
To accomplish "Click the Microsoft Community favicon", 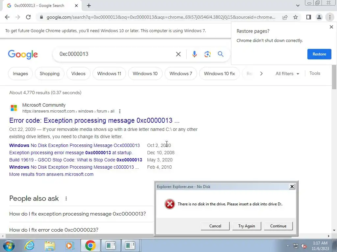I will (x=14, y=108).
